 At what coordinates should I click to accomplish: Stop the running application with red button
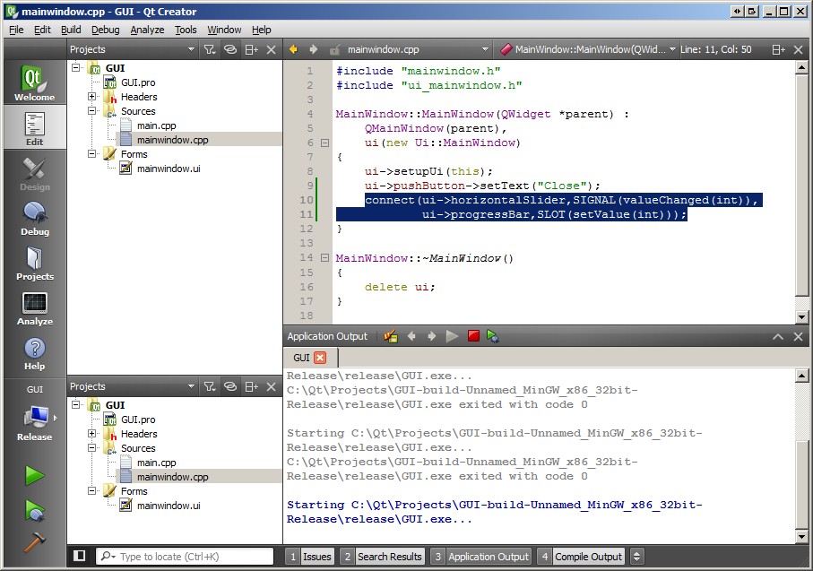click(473, 335)
